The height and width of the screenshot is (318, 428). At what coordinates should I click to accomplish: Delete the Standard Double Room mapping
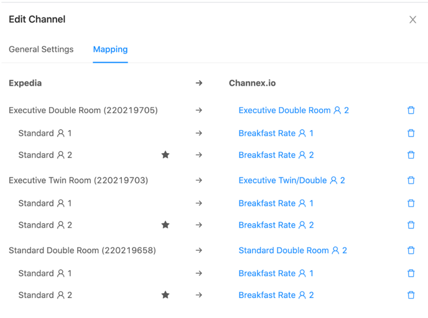411,250
